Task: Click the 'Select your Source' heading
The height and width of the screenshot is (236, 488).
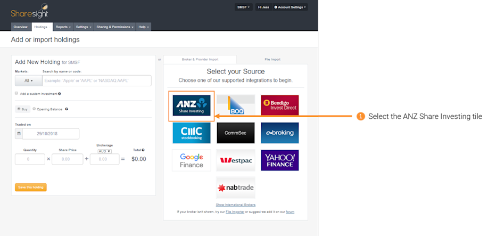Action: coord(236,72)
